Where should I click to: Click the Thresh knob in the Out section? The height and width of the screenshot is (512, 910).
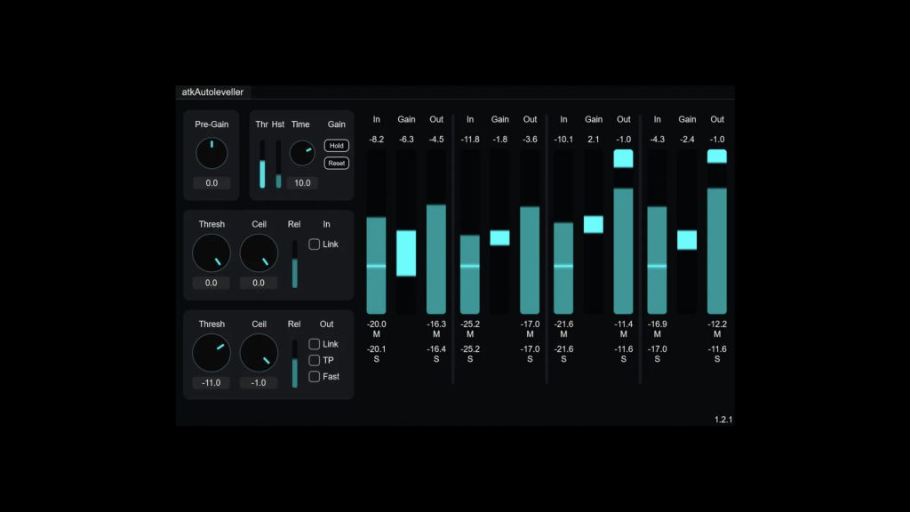212,354
